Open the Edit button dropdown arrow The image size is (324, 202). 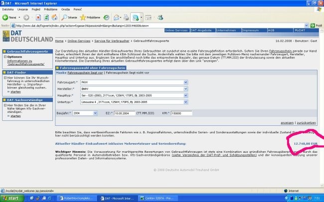pos(142,18)
